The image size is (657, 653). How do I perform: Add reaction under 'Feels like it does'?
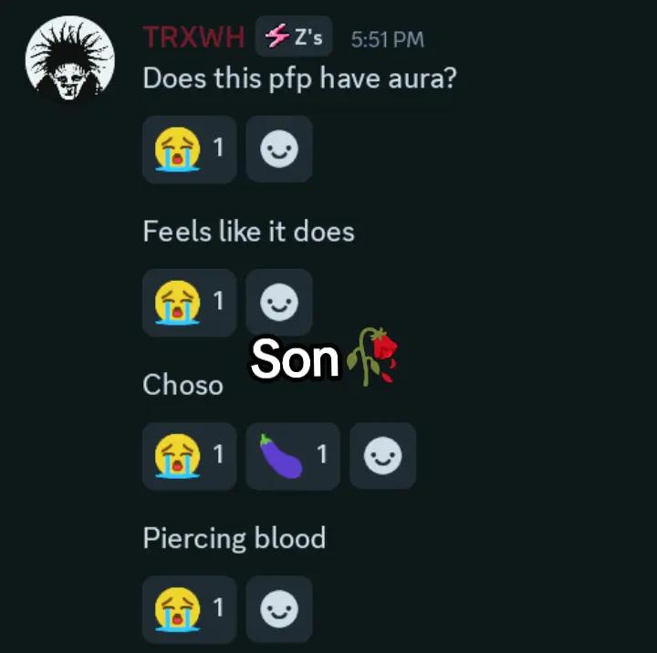point(279,302)
